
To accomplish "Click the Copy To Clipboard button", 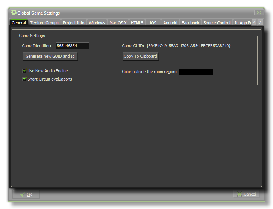I will 141,56.
